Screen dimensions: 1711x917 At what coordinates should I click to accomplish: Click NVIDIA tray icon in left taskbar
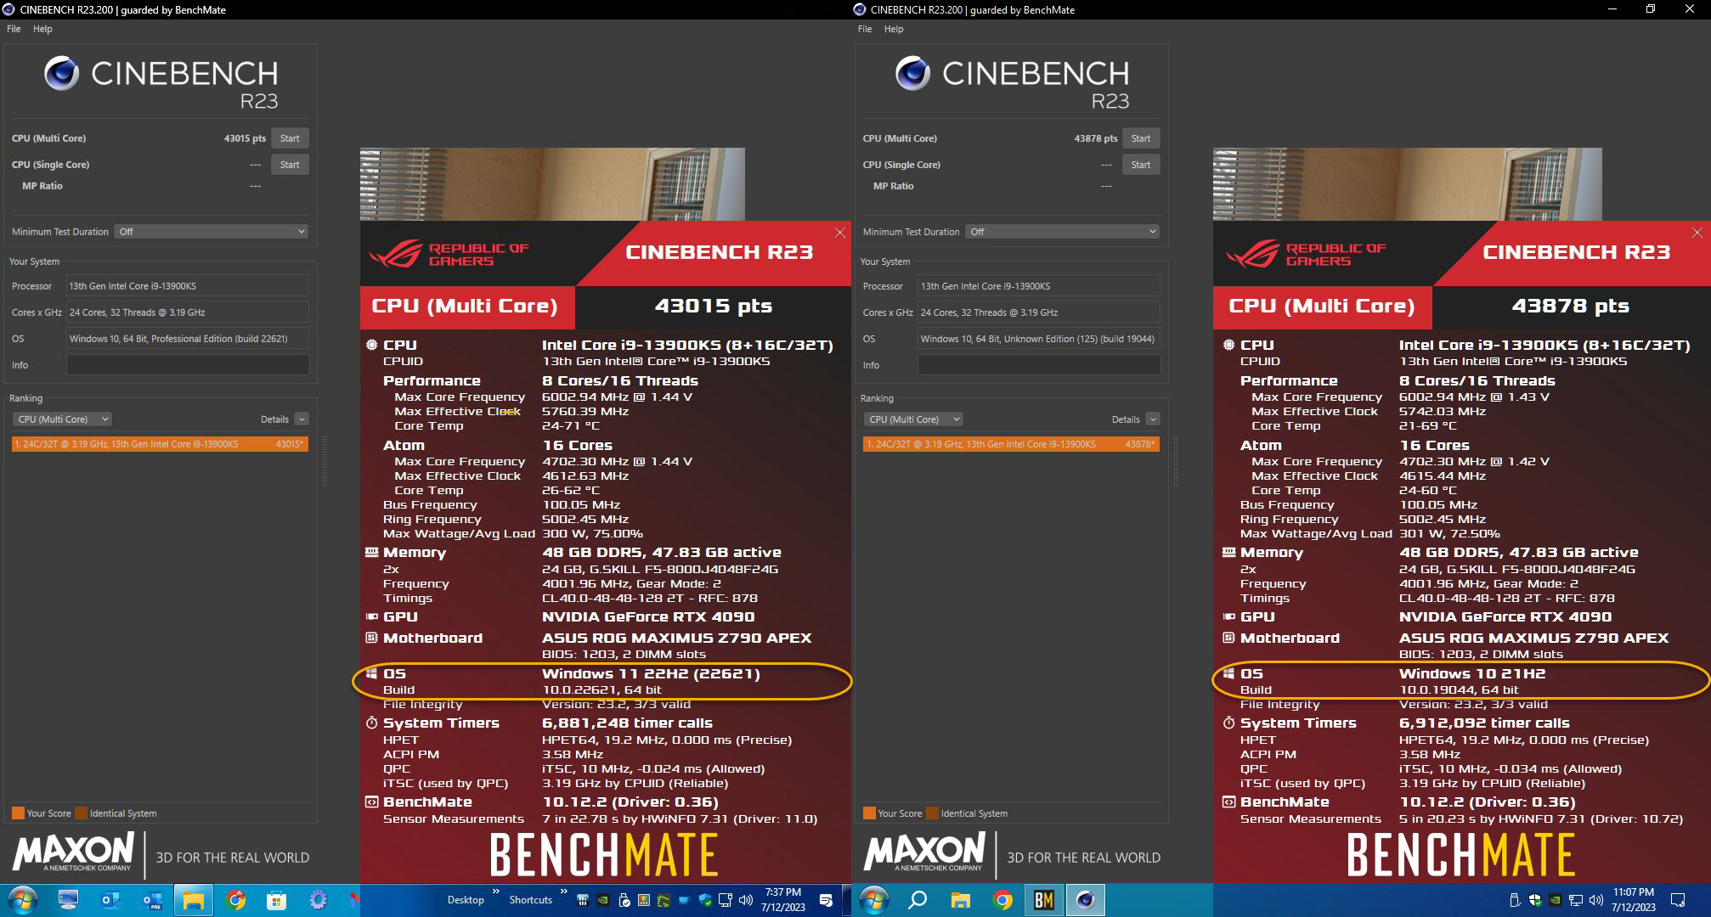603,900
